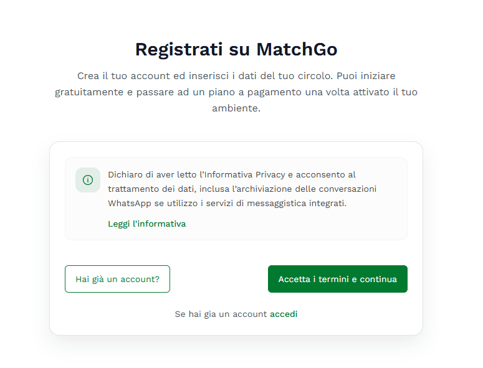Viewport: 483px width, 368px height.
Task: Click the 'Crea il tuo account' intro paragraph
Action: tap(236, 92)
